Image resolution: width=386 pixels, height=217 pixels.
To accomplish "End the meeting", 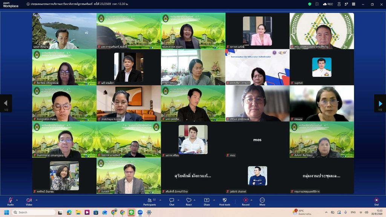I will click(x=377, y=202).
